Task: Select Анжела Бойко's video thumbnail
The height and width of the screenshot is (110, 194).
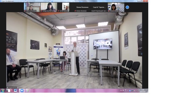Action: point(116,7)
